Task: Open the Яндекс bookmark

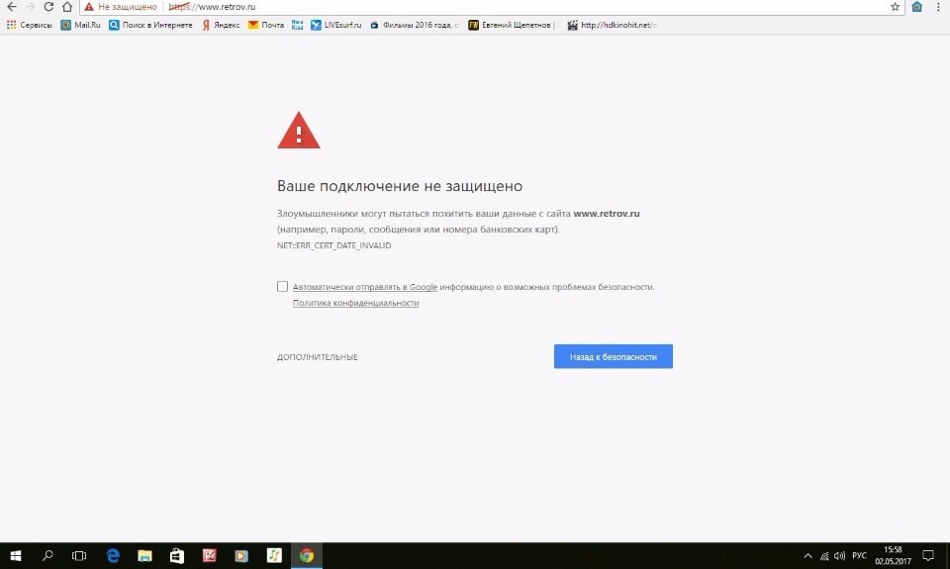Action: pos(221,25)
